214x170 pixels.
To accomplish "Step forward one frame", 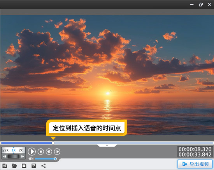I will point(57,151).
